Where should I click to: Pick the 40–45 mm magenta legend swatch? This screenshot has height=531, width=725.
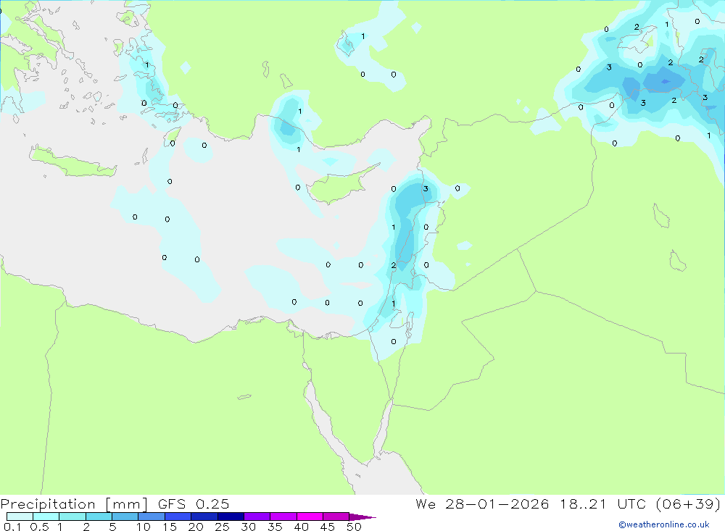[x=310, y=517]
